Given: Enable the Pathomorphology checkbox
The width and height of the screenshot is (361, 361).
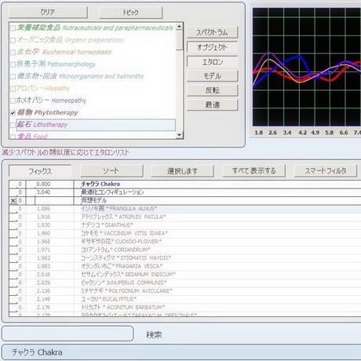Looking at the screenshot, I should (x=13, y=64).
